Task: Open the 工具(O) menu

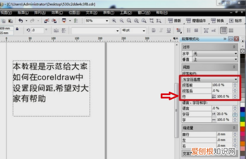Action: point(126,13)
